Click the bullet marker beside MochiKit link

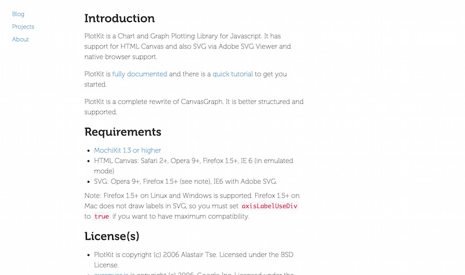point(88,151)
